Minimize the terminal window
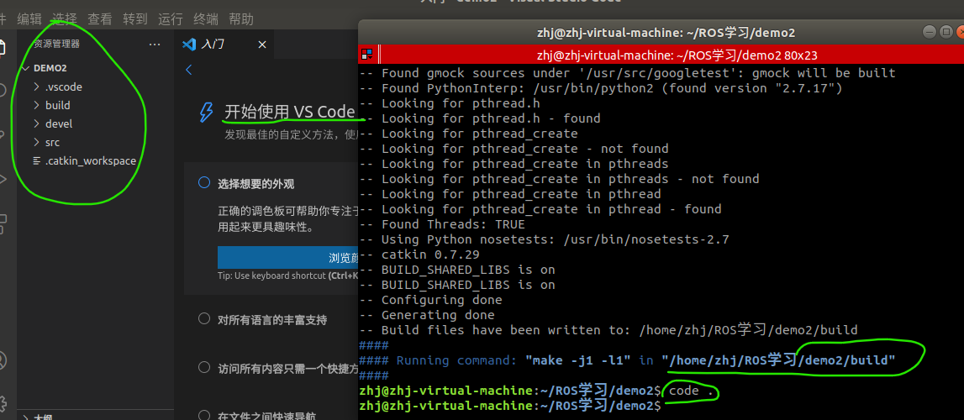The height and width of the screenshot is (420, 964). (x=929, y=31)
